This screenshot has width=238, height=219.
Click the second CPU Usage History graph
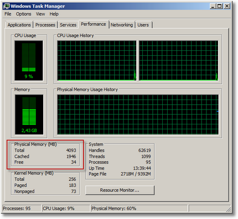(179, 61)
